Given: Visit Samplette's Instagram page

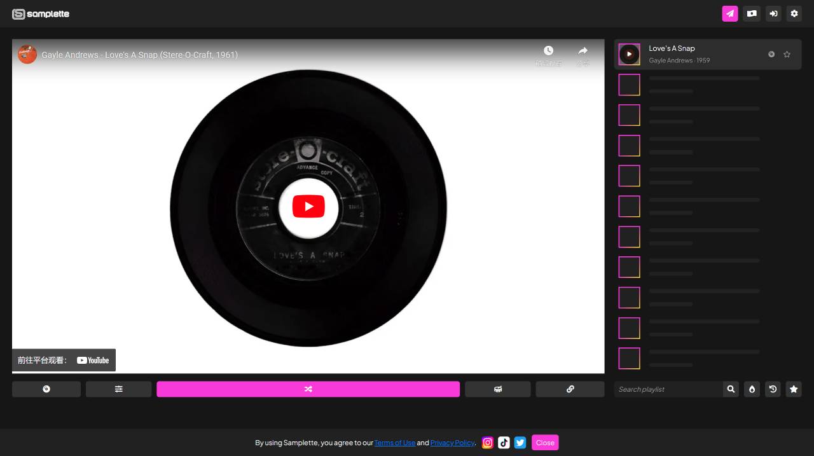Looking at the screenshot, I should (x=487, y=443).
